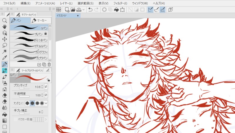Delete the current sub tool
Image resolution: width=235 pixels, height=133 pixels.
point(49,64)
